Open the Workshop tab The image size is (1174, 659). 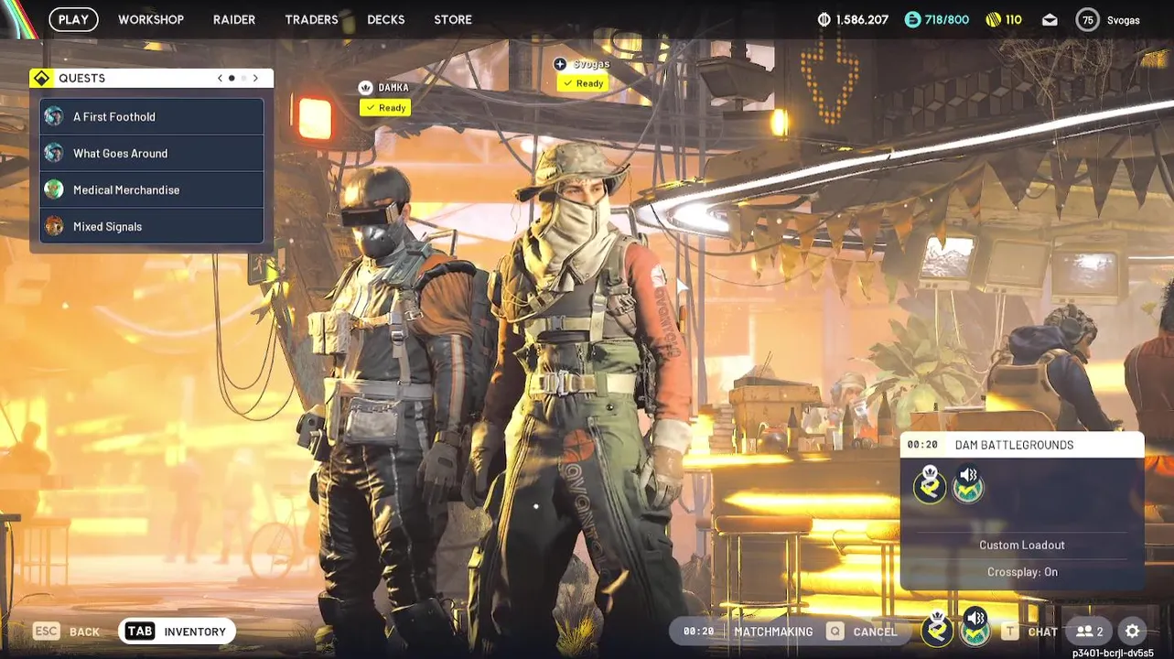(x=151, y=19)
